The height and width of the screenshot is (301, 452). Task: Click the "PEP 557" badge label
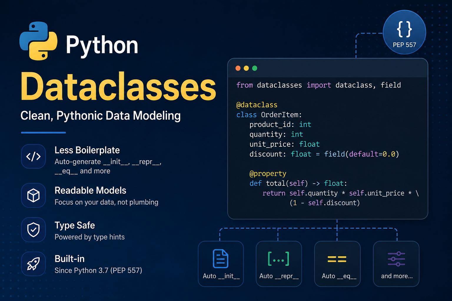click(x=404, y=45)
